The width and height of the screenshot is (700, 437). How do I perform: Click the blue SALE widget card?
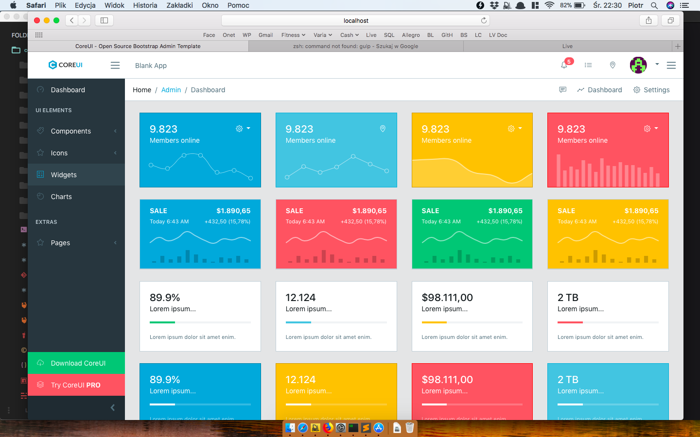point(200,234)
